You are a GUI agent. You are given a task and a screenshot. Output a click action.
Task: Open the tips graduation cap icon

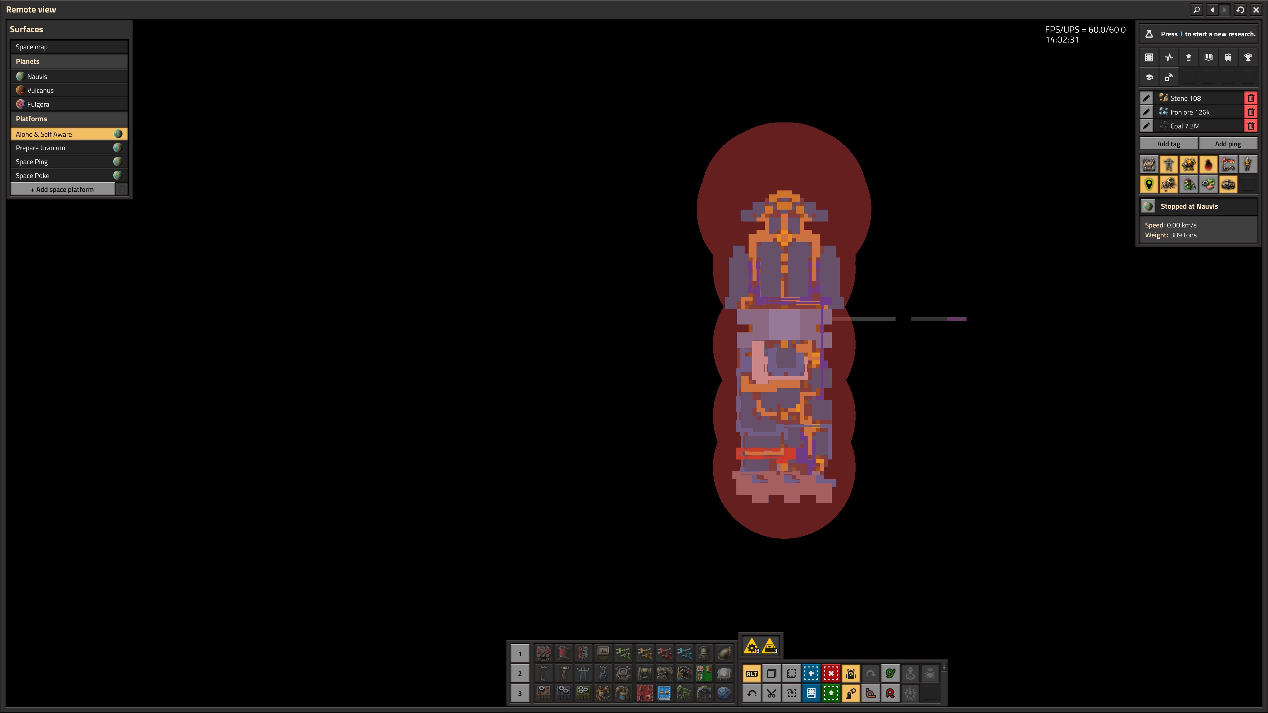tap(1149, 77)
